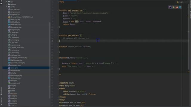Open test4.php file
Image resolution: width=191 pixels, height=107 pixels.
click(13, 98)
